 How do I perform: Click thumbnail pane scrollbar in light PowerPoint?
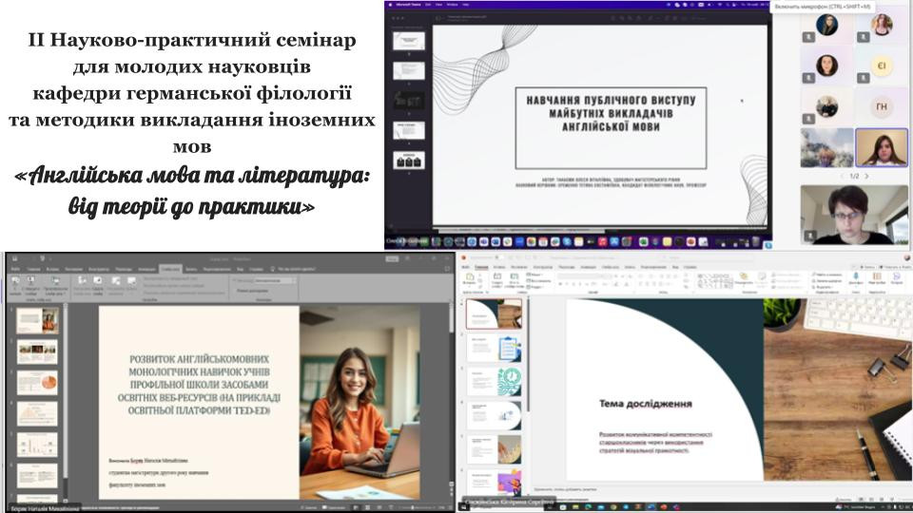[528, 354]
